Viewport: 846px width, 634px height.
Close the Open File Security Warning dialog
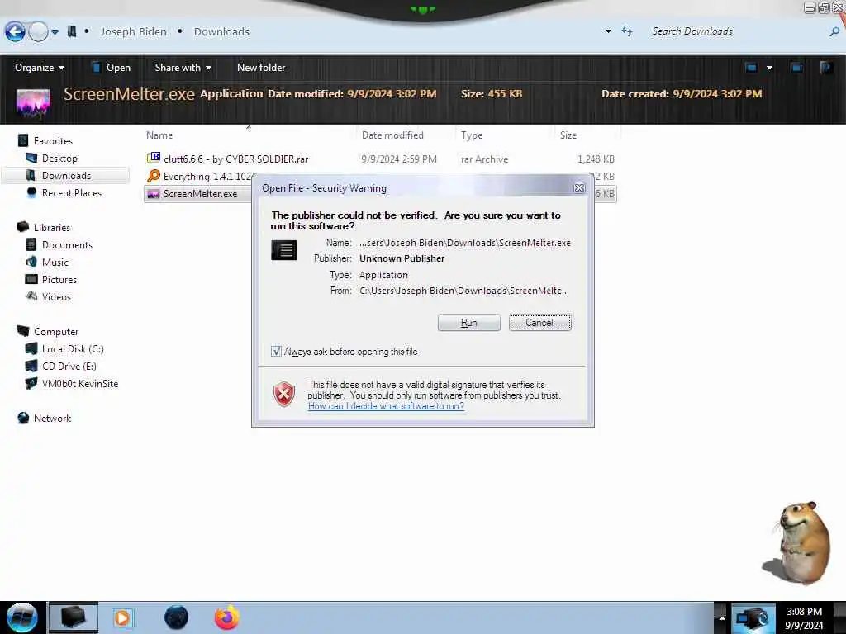pyautogui.click(x=579, y=187)
